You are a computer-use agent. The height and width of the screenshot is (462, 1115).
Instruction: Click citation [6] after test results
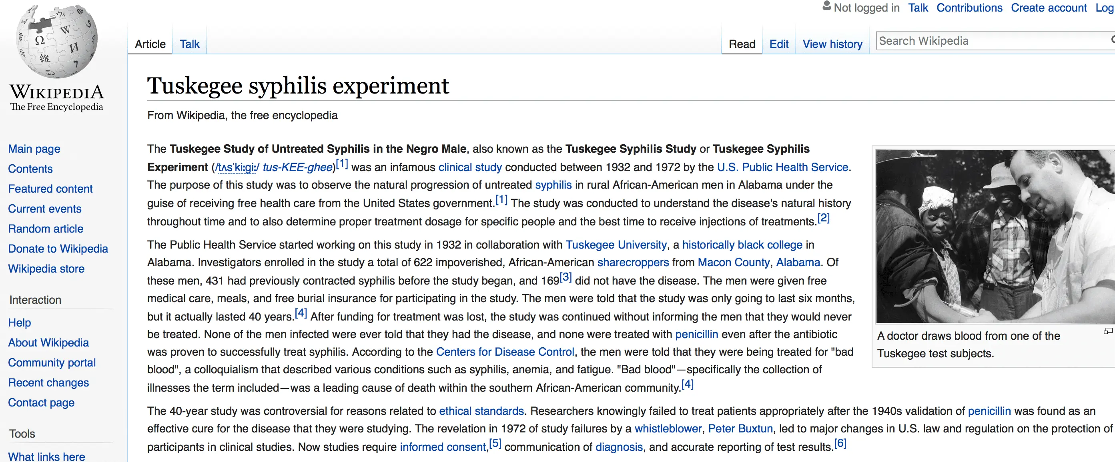click(840, 444)
